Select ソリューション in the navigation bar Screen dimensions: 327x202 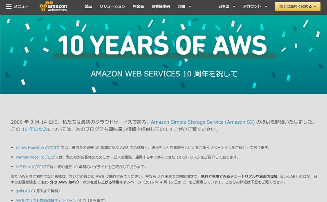[x=112, y=7]
